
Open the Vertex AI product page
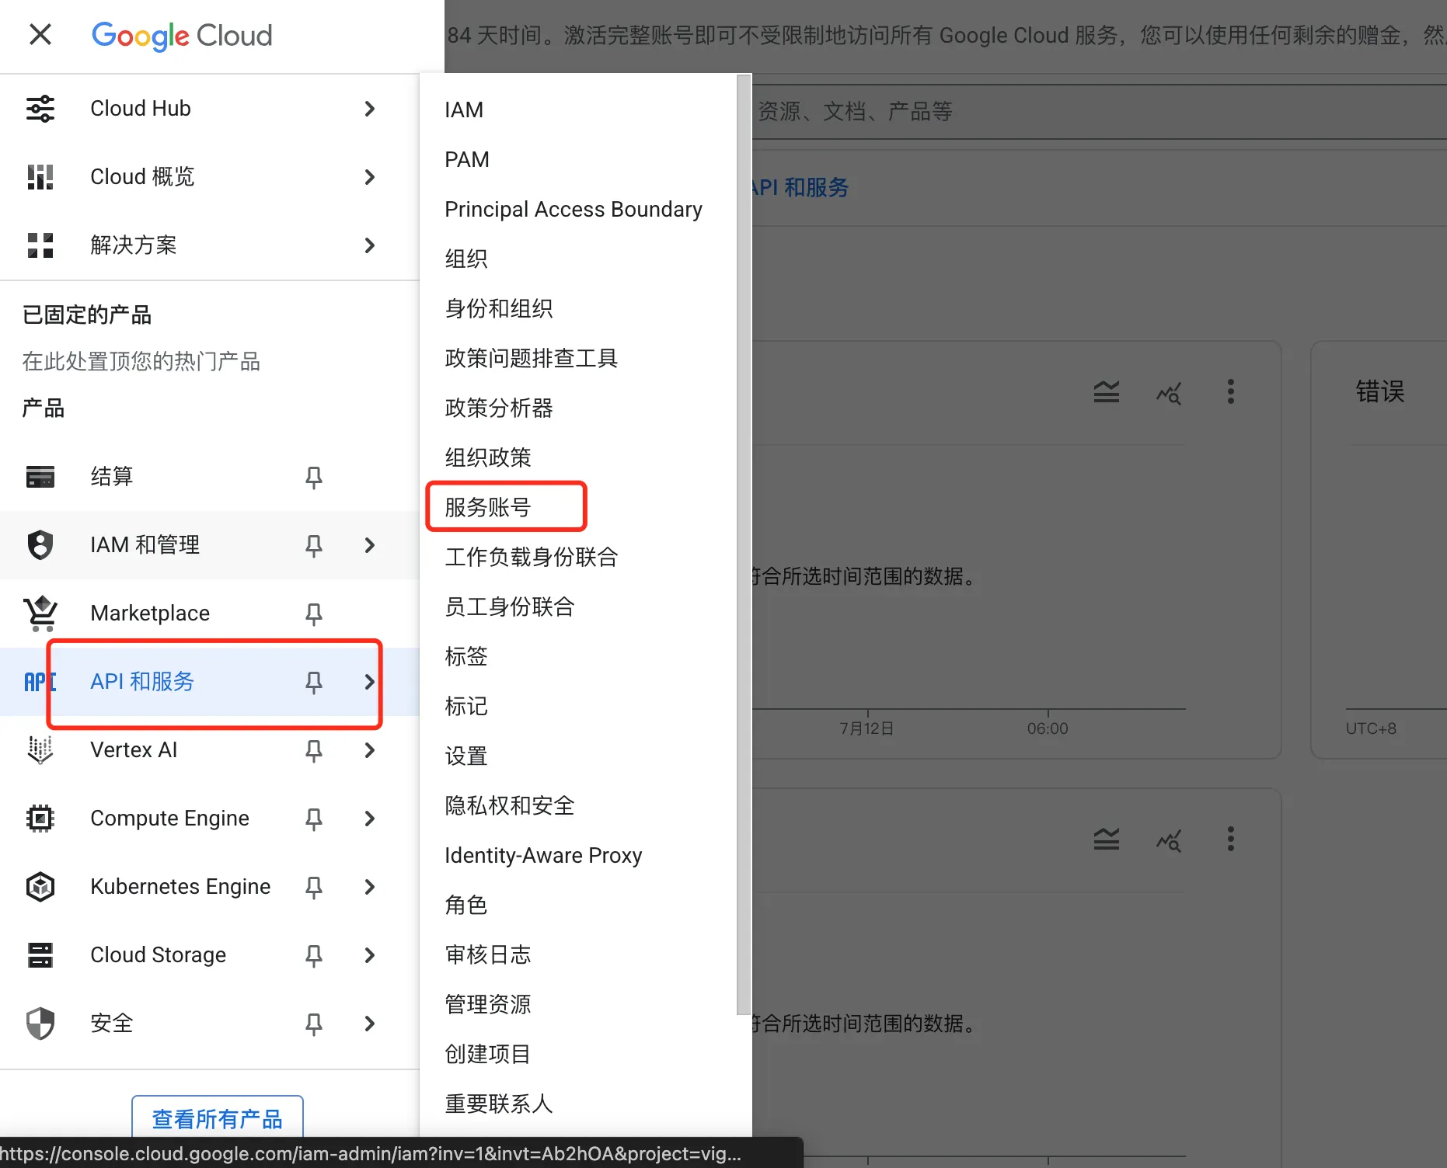133,749
